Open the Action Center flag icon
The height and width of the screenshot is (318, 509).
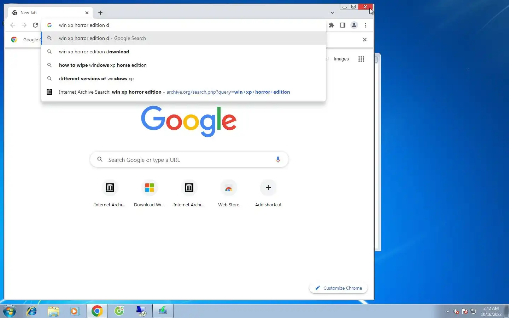[465, 311]
